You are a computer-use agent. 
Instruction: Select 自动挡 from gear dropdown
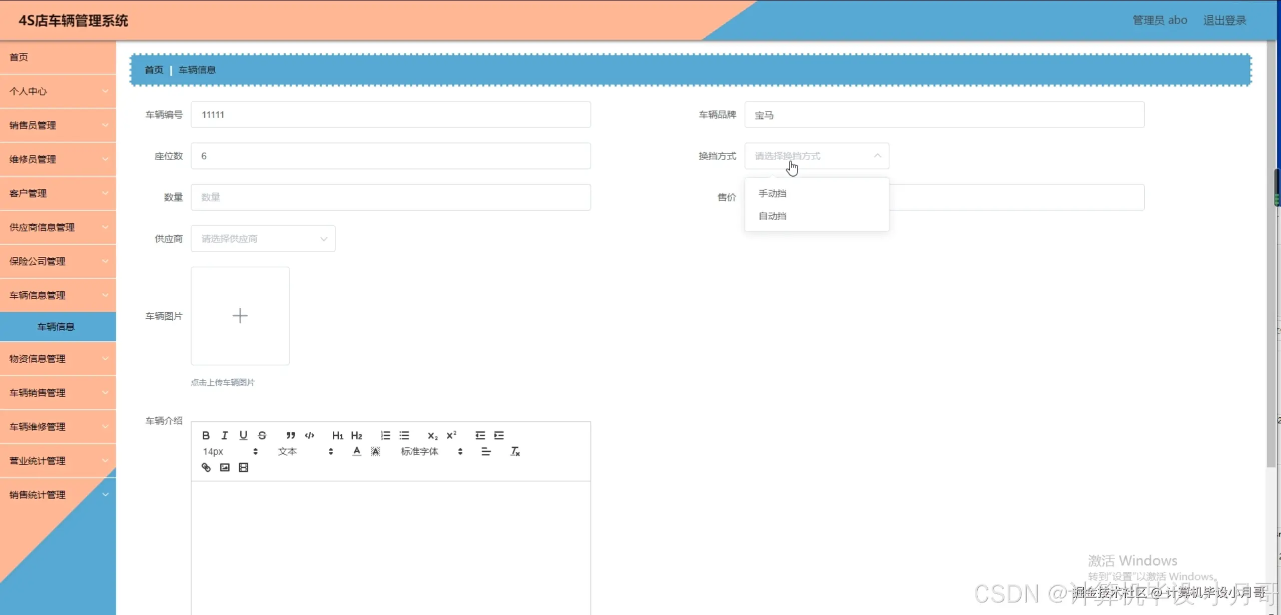[x=773, y=216]
